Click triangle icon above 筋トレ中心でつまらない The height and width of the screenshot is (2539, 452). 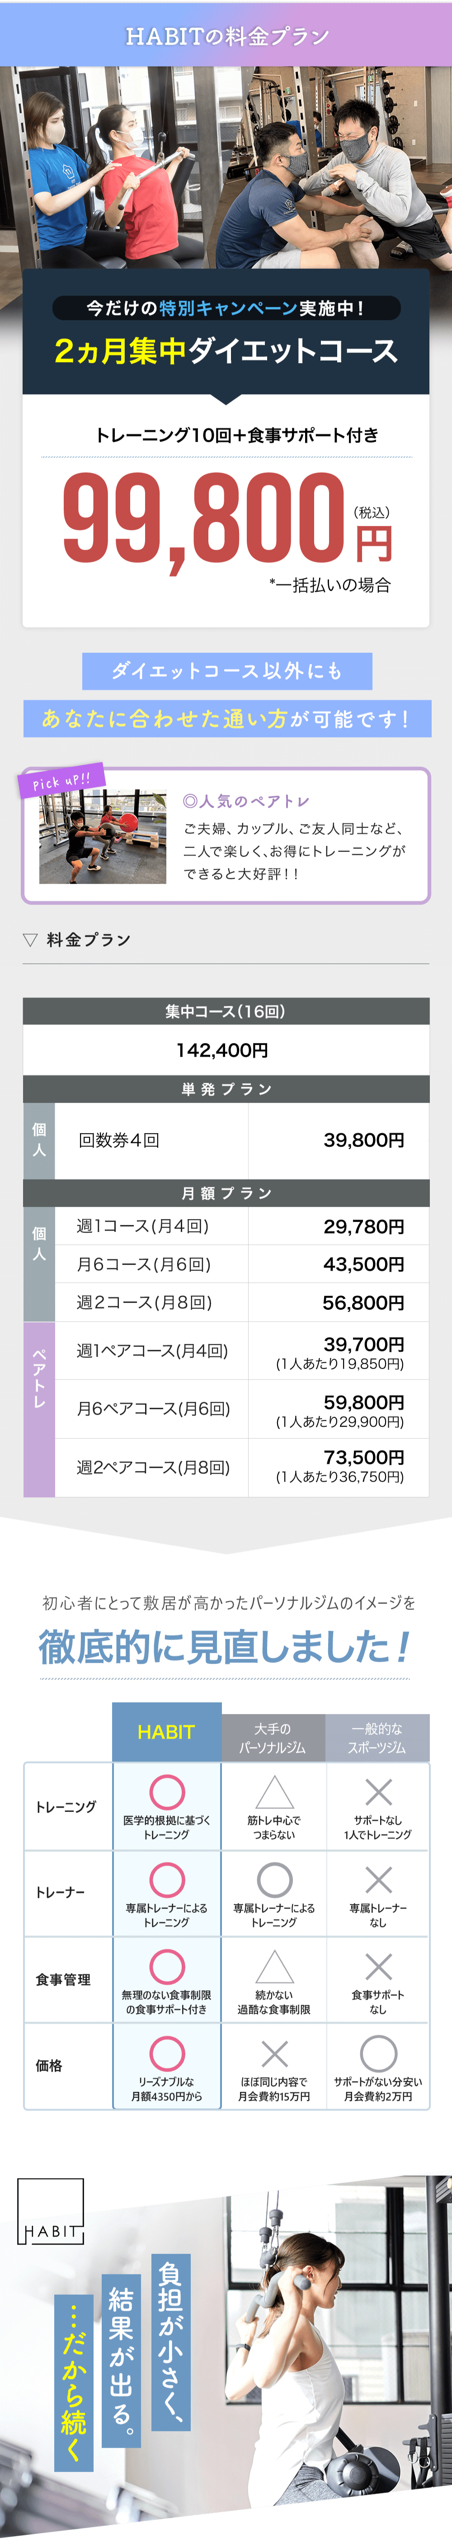point(275,1792)
